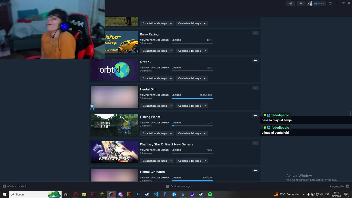Expand Contenido del juego for Phantasy Star Online
The width and height of the screenshot is (352, 198).
192,161
